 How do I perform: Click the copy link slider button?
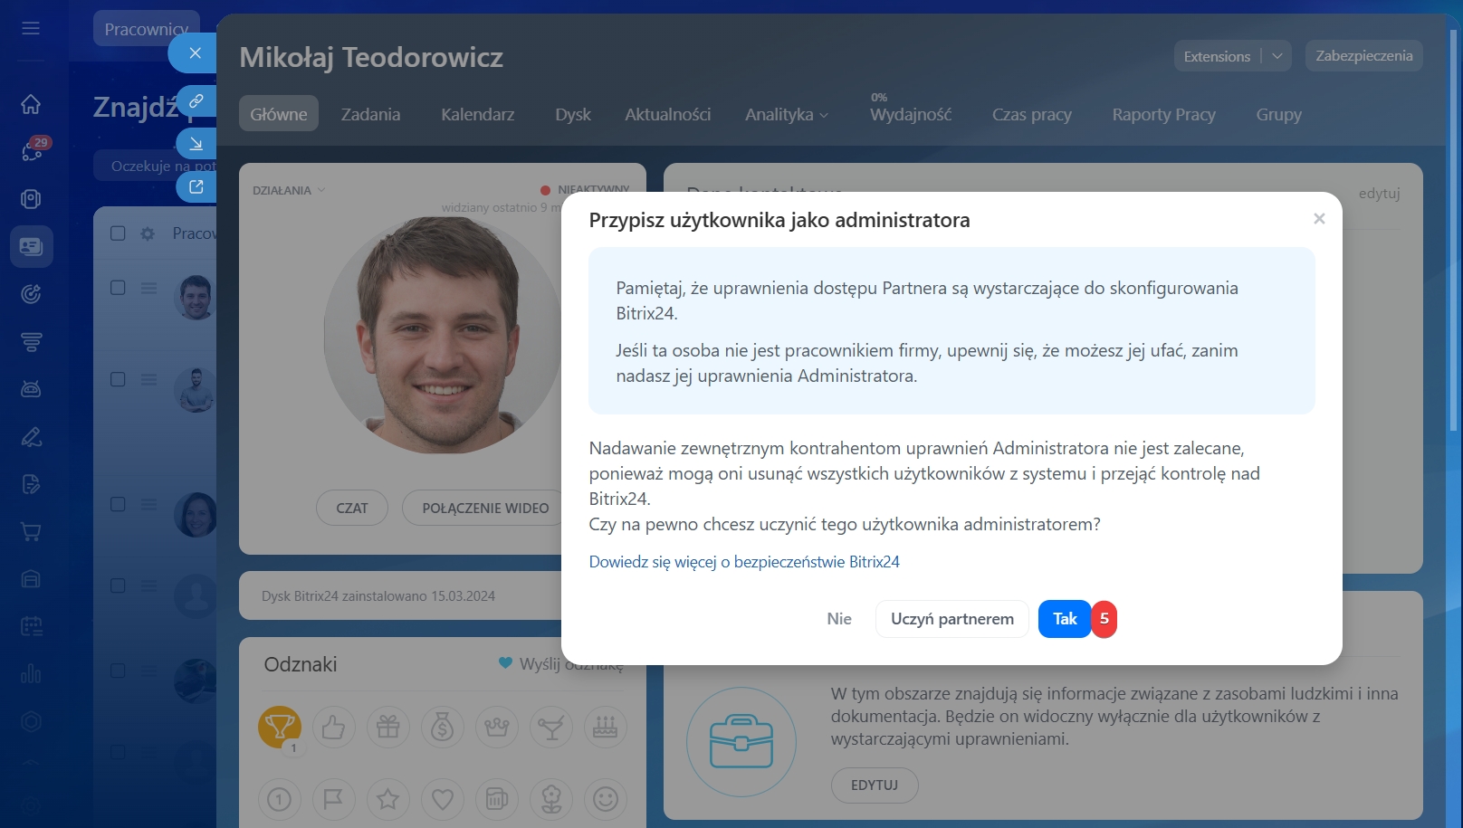196,100
